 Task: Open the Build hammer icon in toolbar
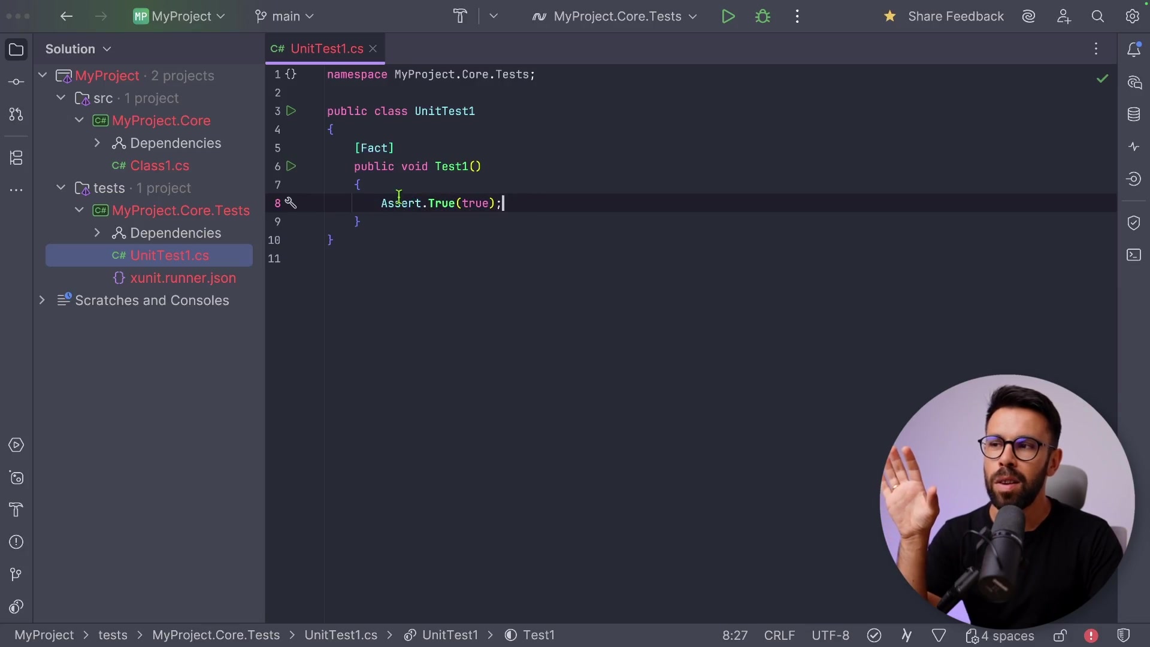[460, 16]
